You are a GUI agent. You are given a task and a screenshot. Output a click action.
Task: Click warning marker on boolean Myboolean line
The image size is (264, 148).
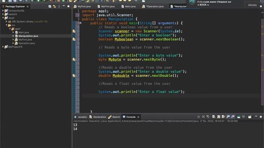pyautogui.click(x=74, y=39)
